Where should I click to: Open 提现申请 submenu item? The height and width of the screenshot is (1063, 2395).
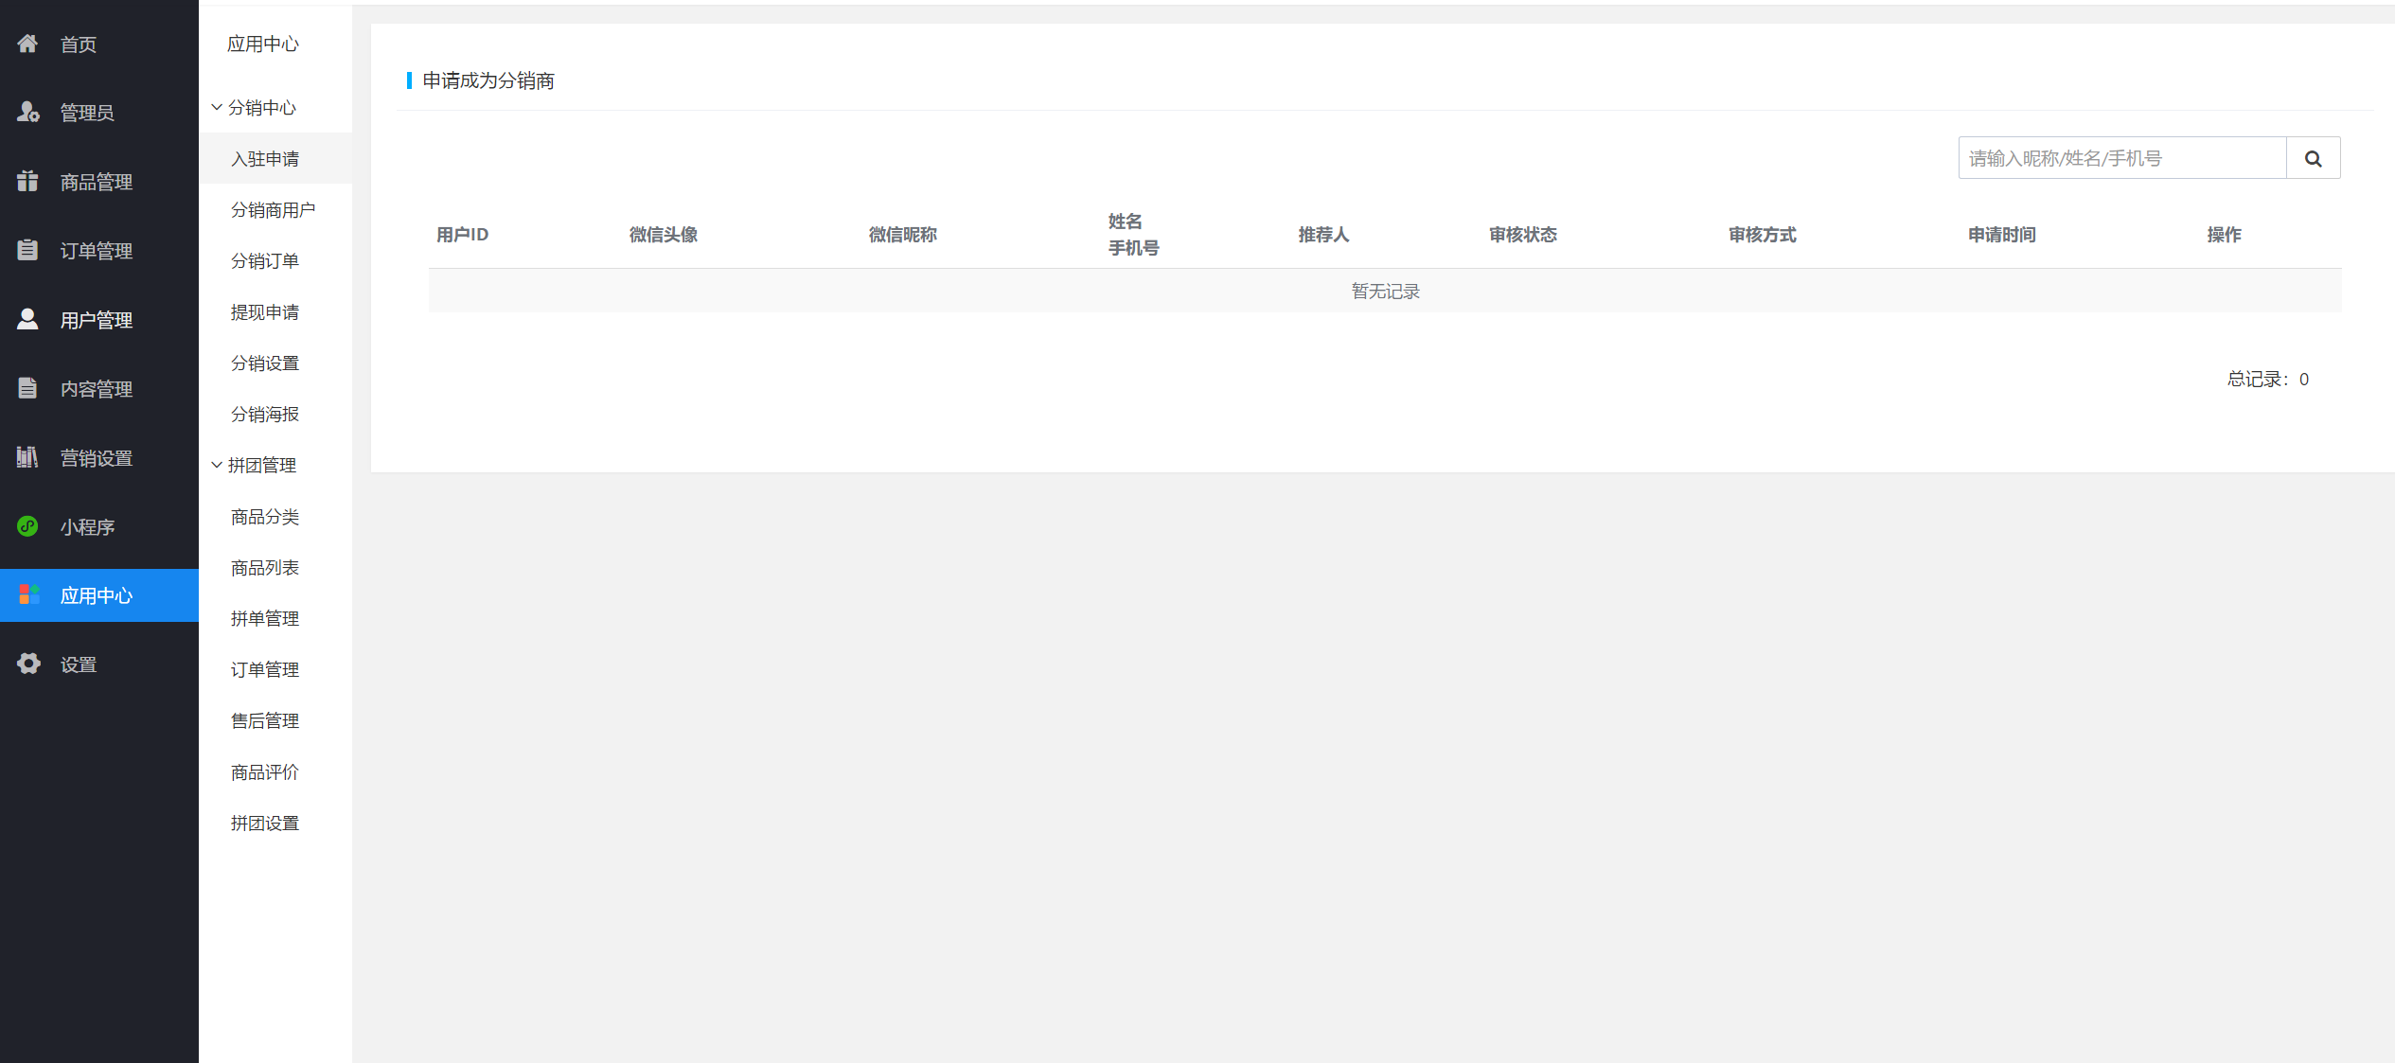coord(265,312)
